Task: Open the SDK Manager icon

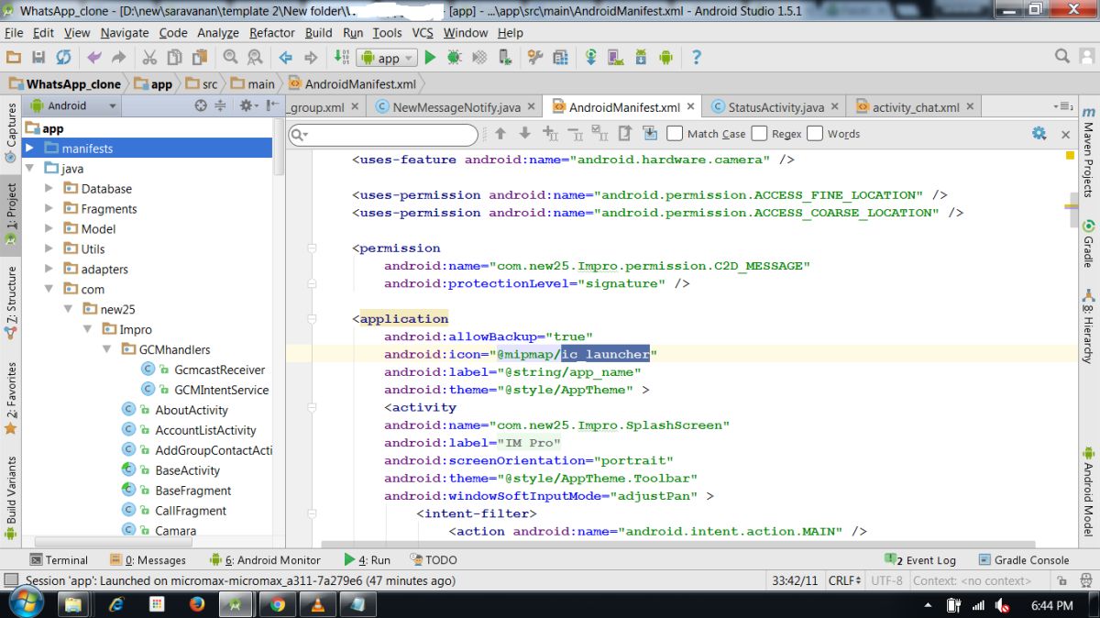Action: click(642, 57)
